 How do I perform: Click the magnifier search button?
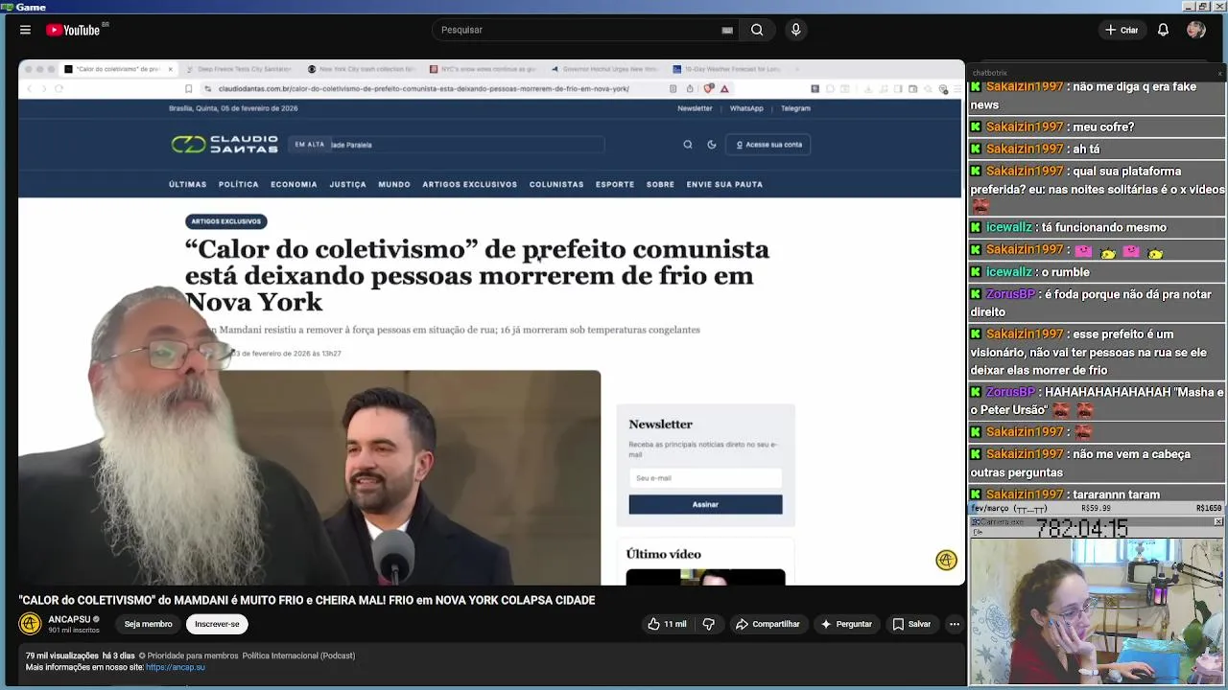(x=757, y=30)
